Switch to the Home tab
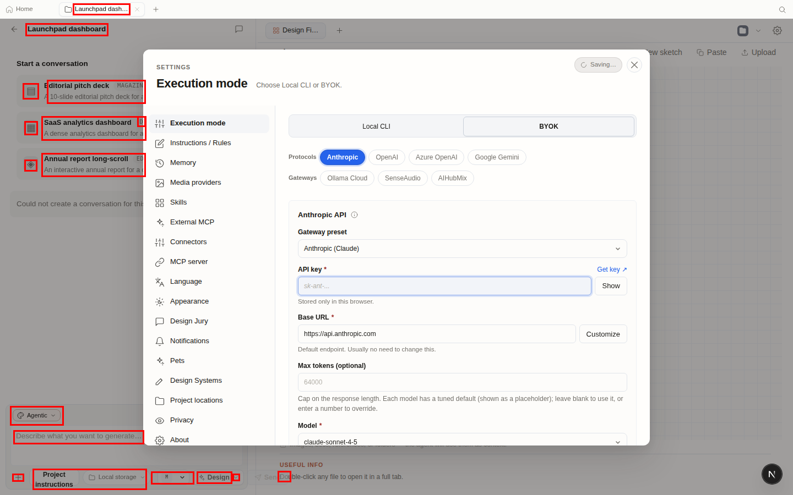The width and height of the screenshot is (793, 495). [x=19, y=9]
